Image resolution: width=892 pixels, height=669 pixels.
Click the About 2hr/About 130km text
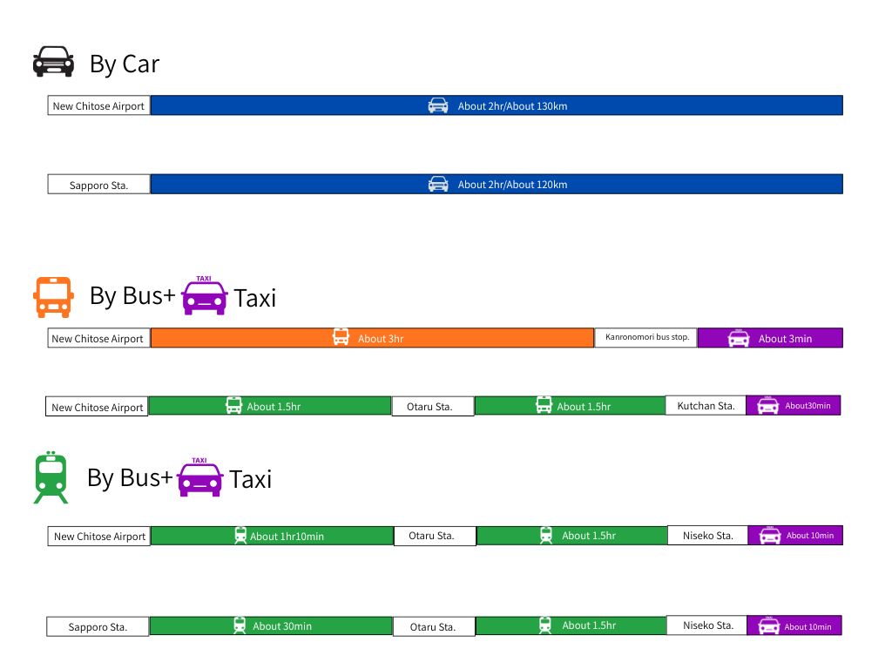tap(512, 106)
